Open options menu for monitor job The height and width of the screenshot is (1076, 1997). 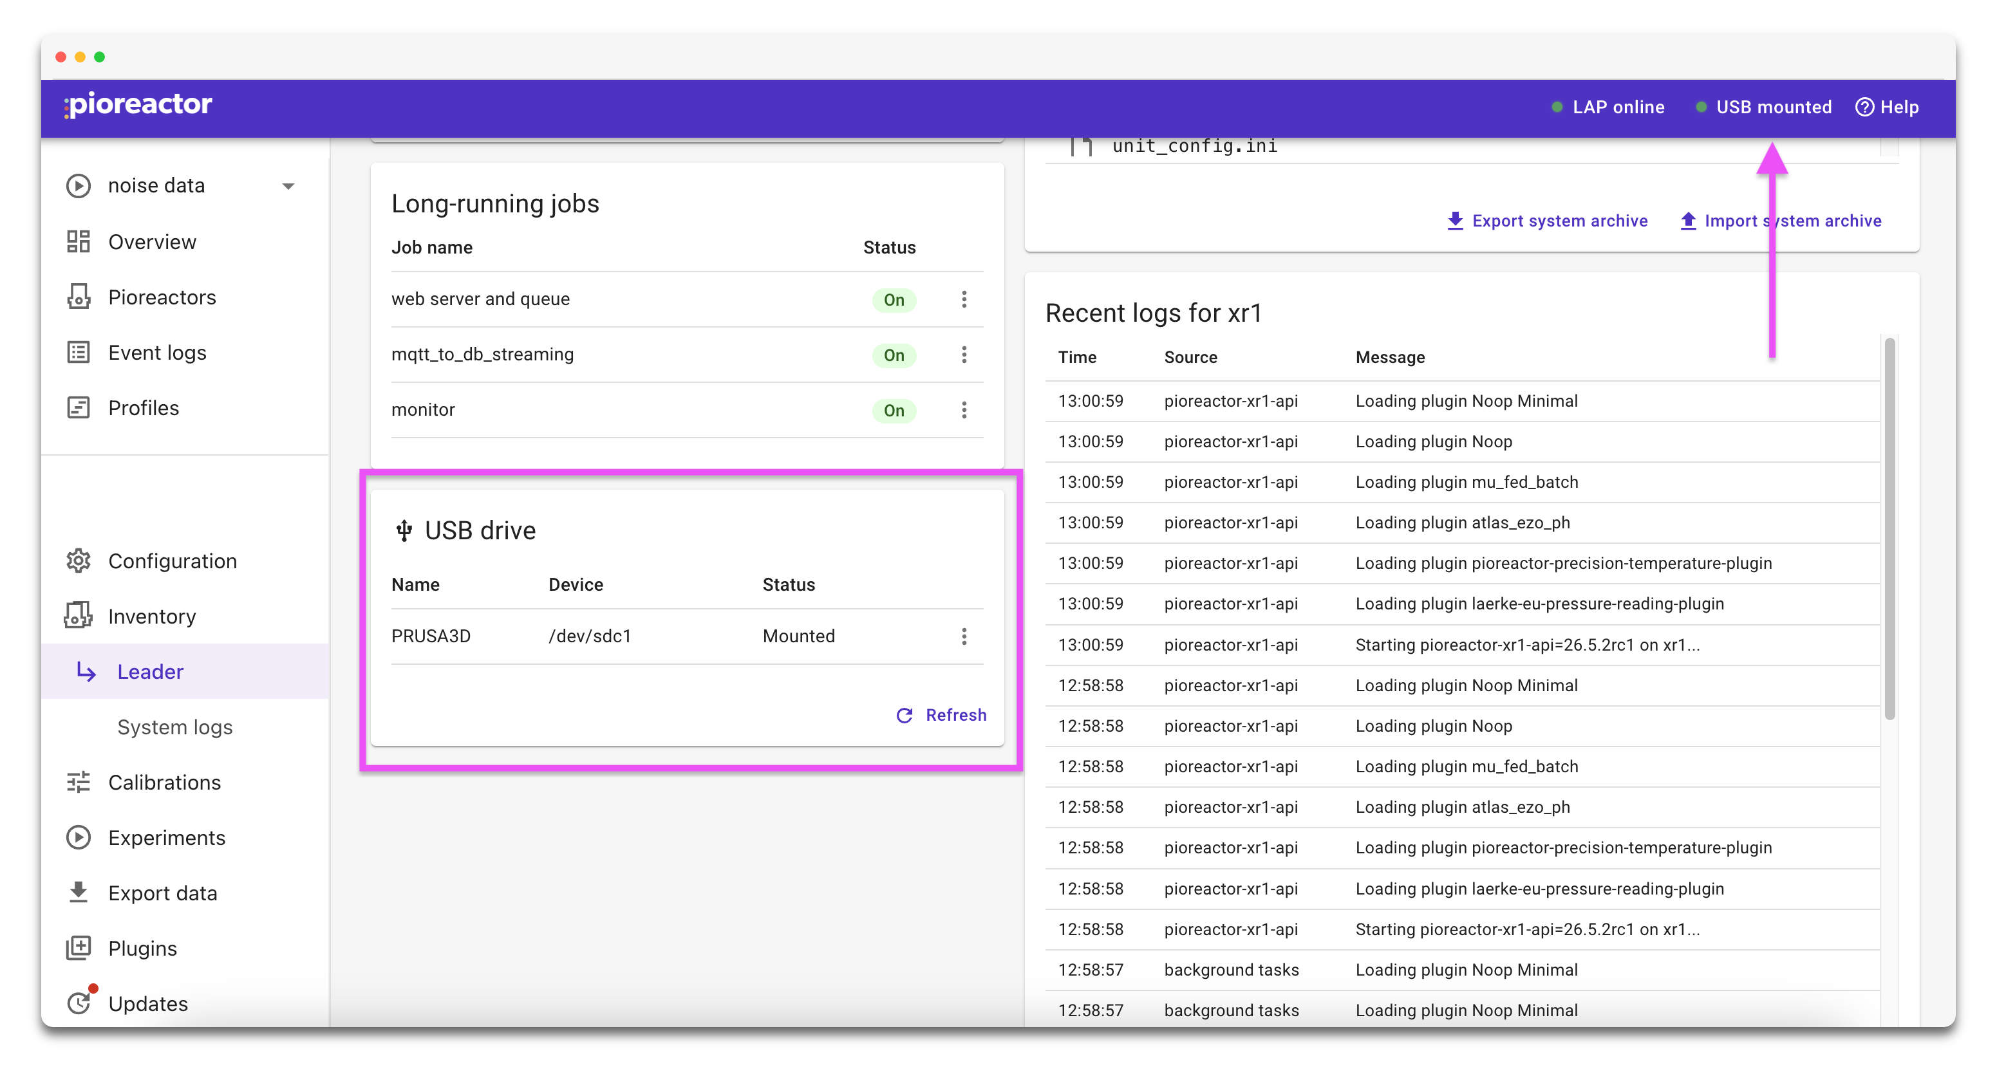964,410
